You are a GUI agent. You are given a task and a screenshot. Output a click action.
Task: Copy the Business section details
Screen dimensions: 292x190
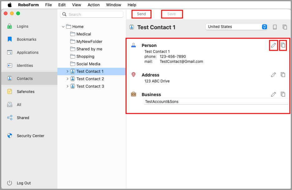[283, 94]
